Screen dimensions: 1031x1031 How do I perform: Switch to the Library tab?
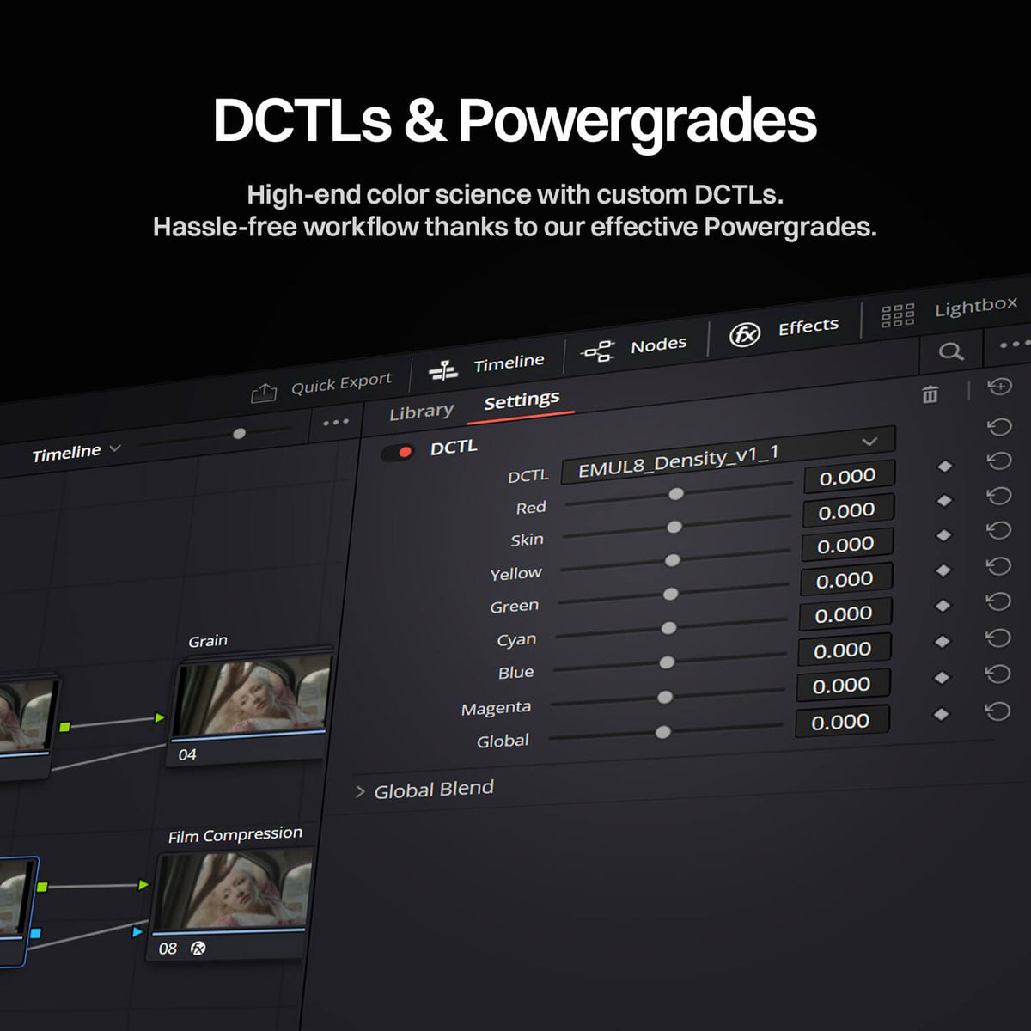tap(421, 412)
